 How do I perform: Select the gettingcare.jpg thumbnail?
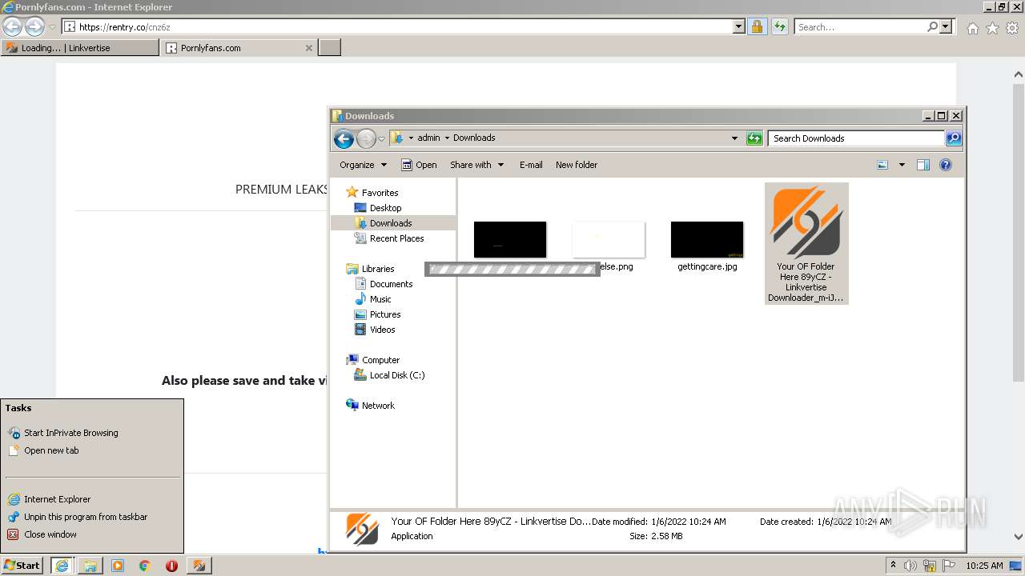click(707, 240)
